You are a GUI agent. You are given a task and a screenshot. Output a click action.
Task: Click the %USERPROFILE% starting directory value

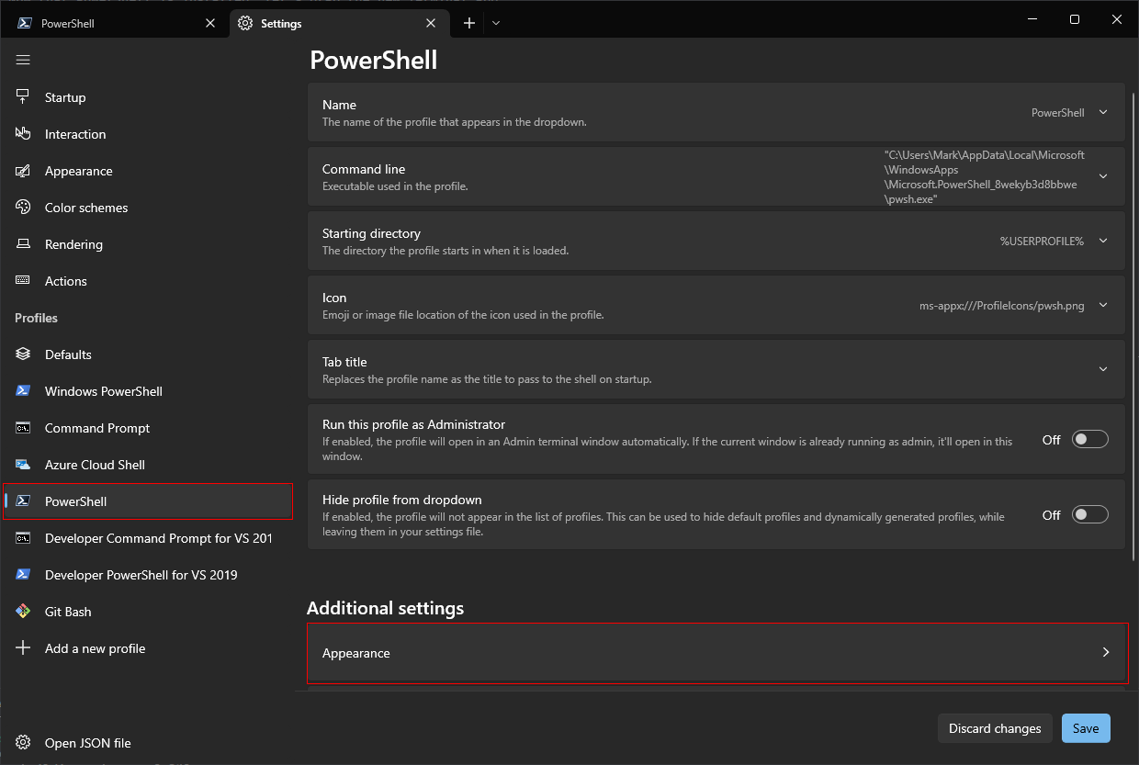[x=1042, y=241]
